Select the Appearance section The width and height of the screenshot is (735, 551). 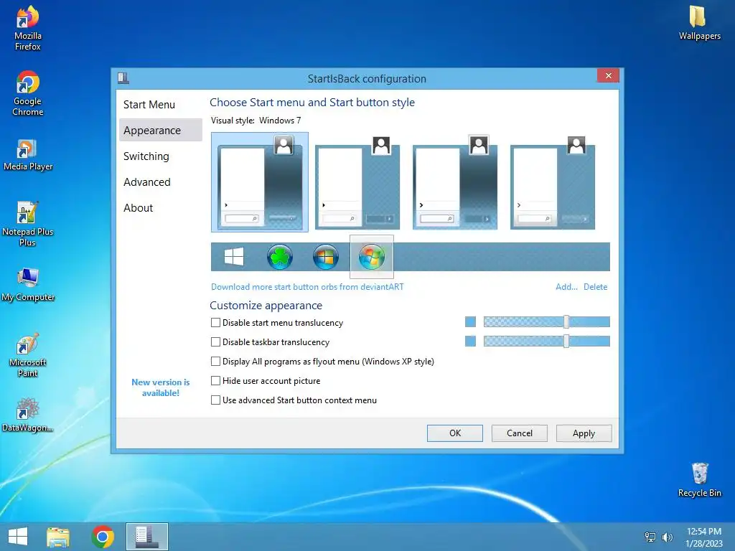pyautogui.click(x=160, y=131)
